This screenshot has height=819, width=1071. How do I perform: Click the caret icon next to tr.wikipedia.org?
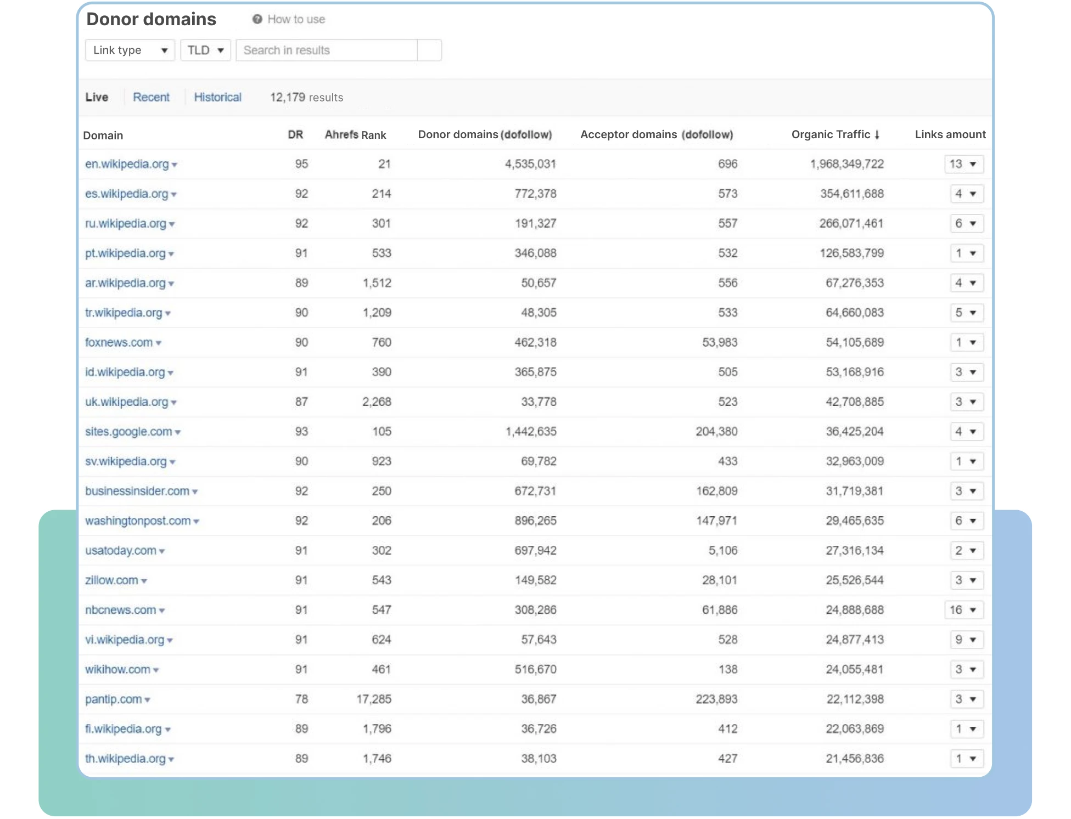pyautogui.click(x=168, y=313)
